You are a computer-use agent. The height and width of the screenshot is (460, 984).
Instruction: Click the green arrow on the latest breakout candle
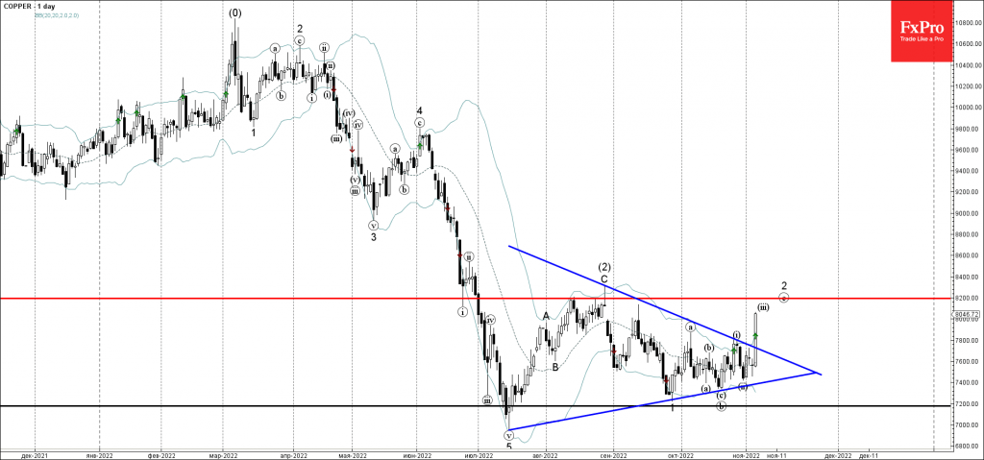756,335
